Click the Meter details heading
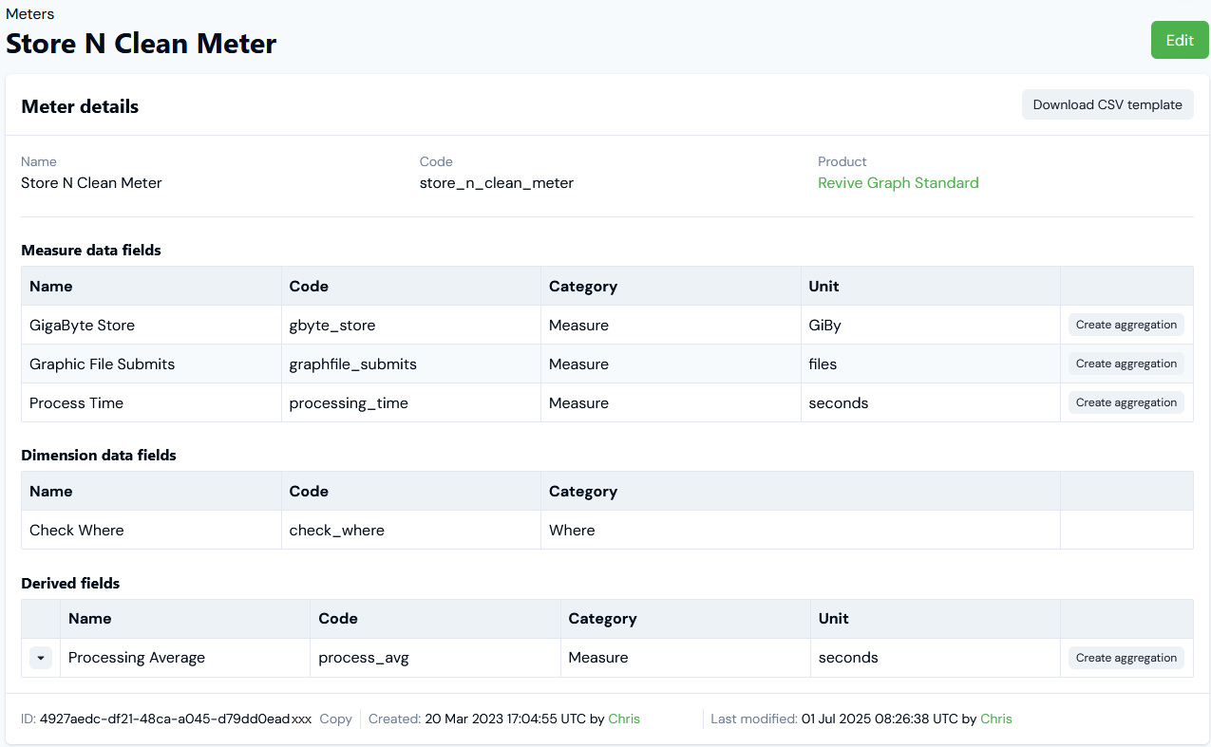This screenshot has height=747, width=1211. pos(80,106)
